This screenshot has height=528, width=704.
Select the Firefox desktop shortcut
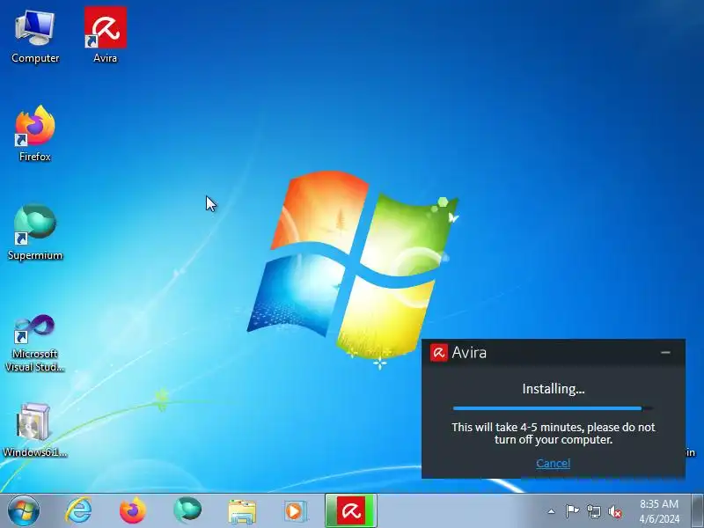[35, 134]
